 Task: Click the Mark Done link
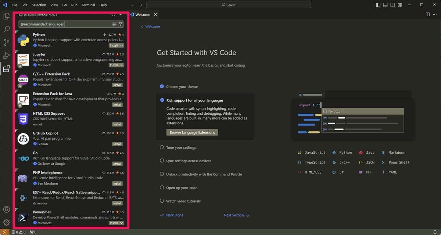(172, 215)
